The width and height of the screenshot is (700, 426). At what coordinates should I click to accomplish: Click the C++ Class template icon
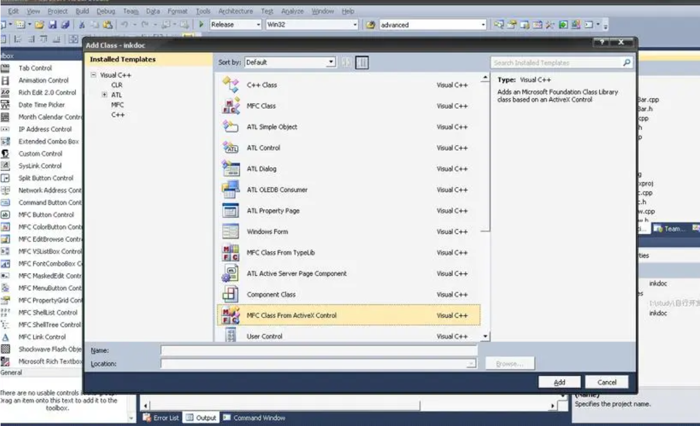coord(231,85)
